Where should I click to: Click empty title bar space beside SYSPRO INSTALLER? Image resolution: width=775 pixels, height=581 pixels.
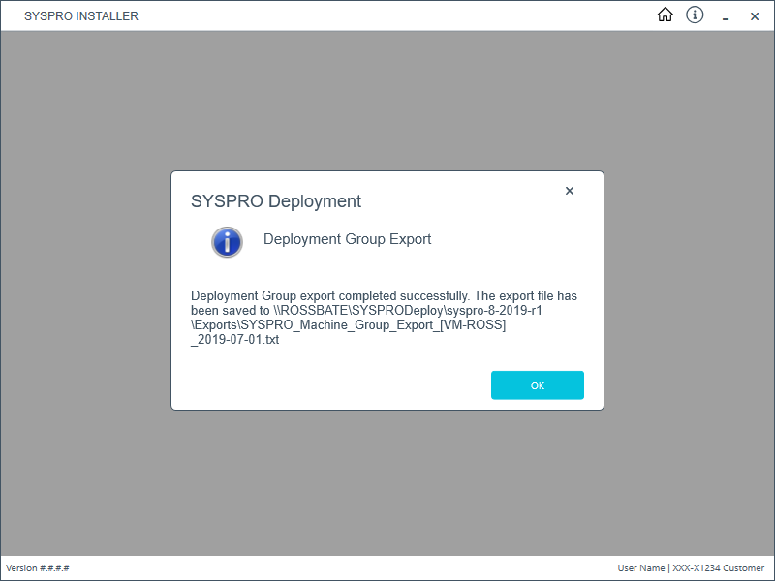[x=387, y=15]
